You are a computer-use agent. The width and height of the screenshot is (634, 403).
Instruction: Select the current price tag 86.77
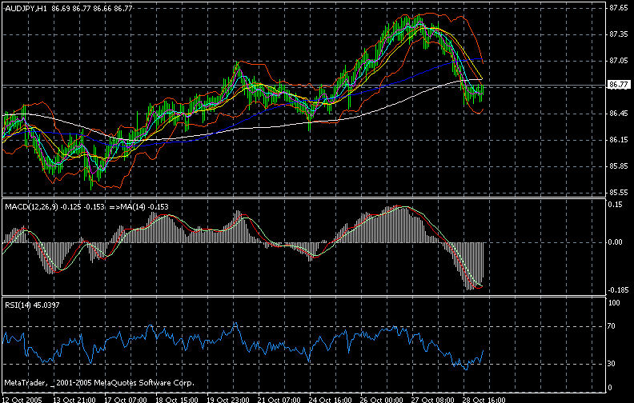tap(619, 85)
